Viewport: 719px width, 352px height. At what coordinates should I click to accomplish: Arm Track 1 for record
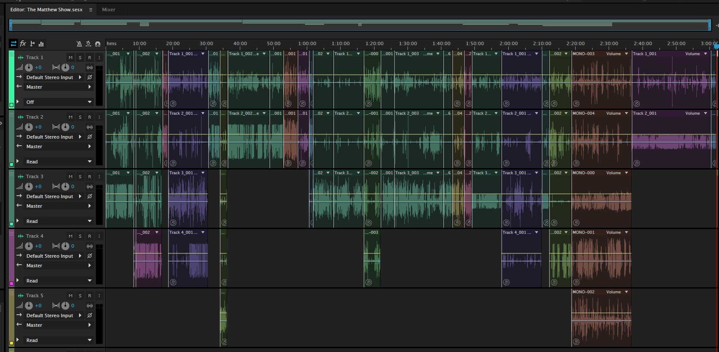[89, 57]
